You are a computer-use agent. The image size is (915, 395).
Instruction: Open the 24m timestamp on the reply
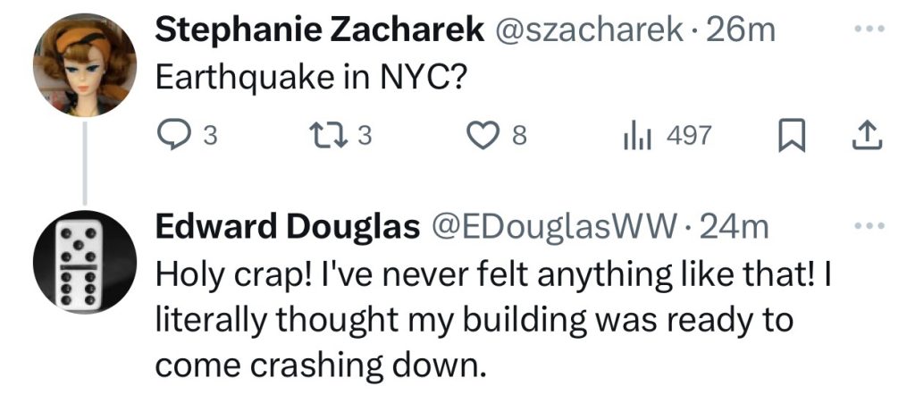pos(735,228)
